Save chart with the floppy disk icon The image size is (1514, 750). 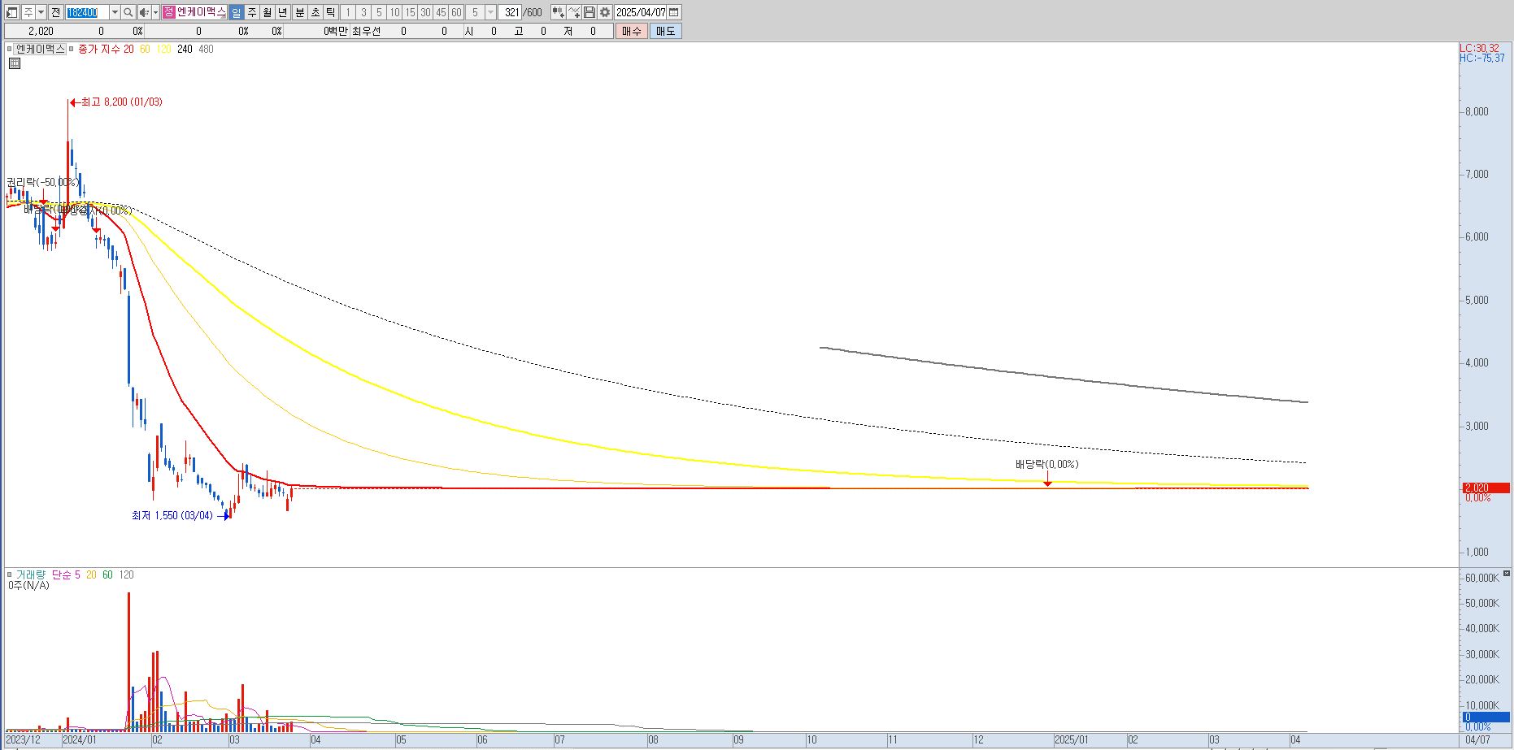pyautogui.click(x=590, y=12)
